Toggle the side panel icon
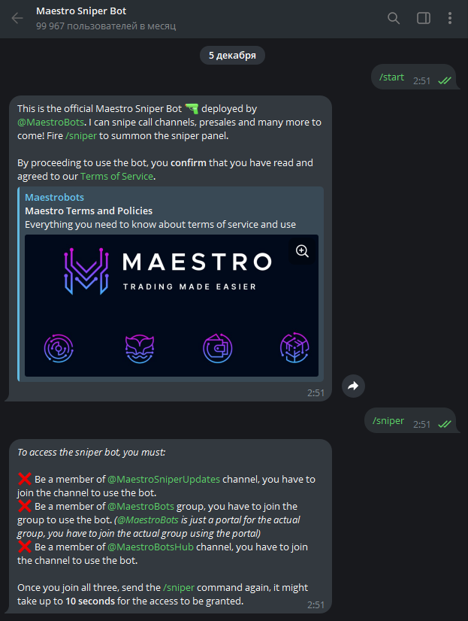This screenshot has height=621, width=468. pos(423,18)
